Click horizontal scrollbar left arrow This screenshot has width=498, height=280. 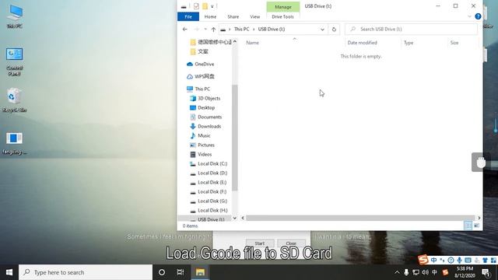[243, 218]
